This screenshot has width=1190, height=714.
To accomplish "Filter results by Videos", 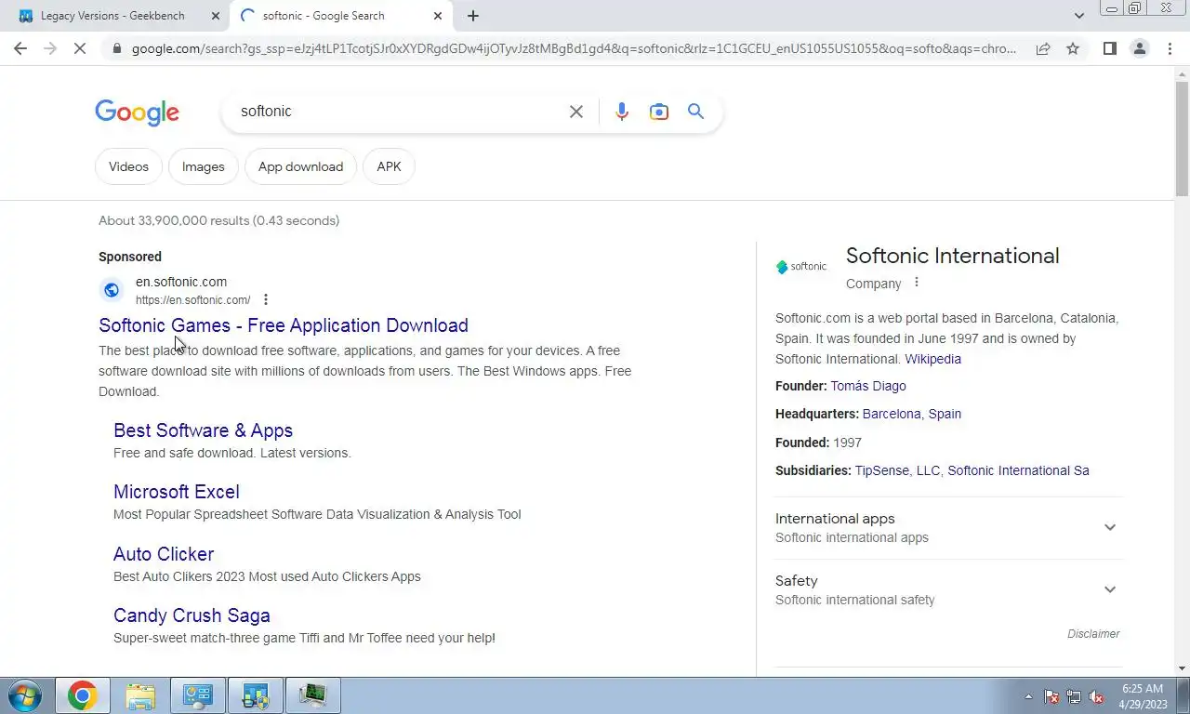I will pos(128,166).
